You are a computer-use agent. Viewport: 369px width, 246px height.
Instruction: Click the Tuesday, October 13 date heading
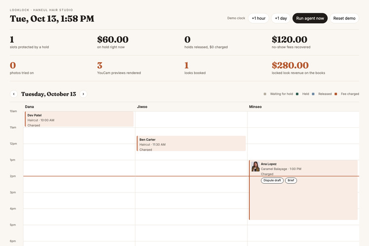tap(49, 94)
